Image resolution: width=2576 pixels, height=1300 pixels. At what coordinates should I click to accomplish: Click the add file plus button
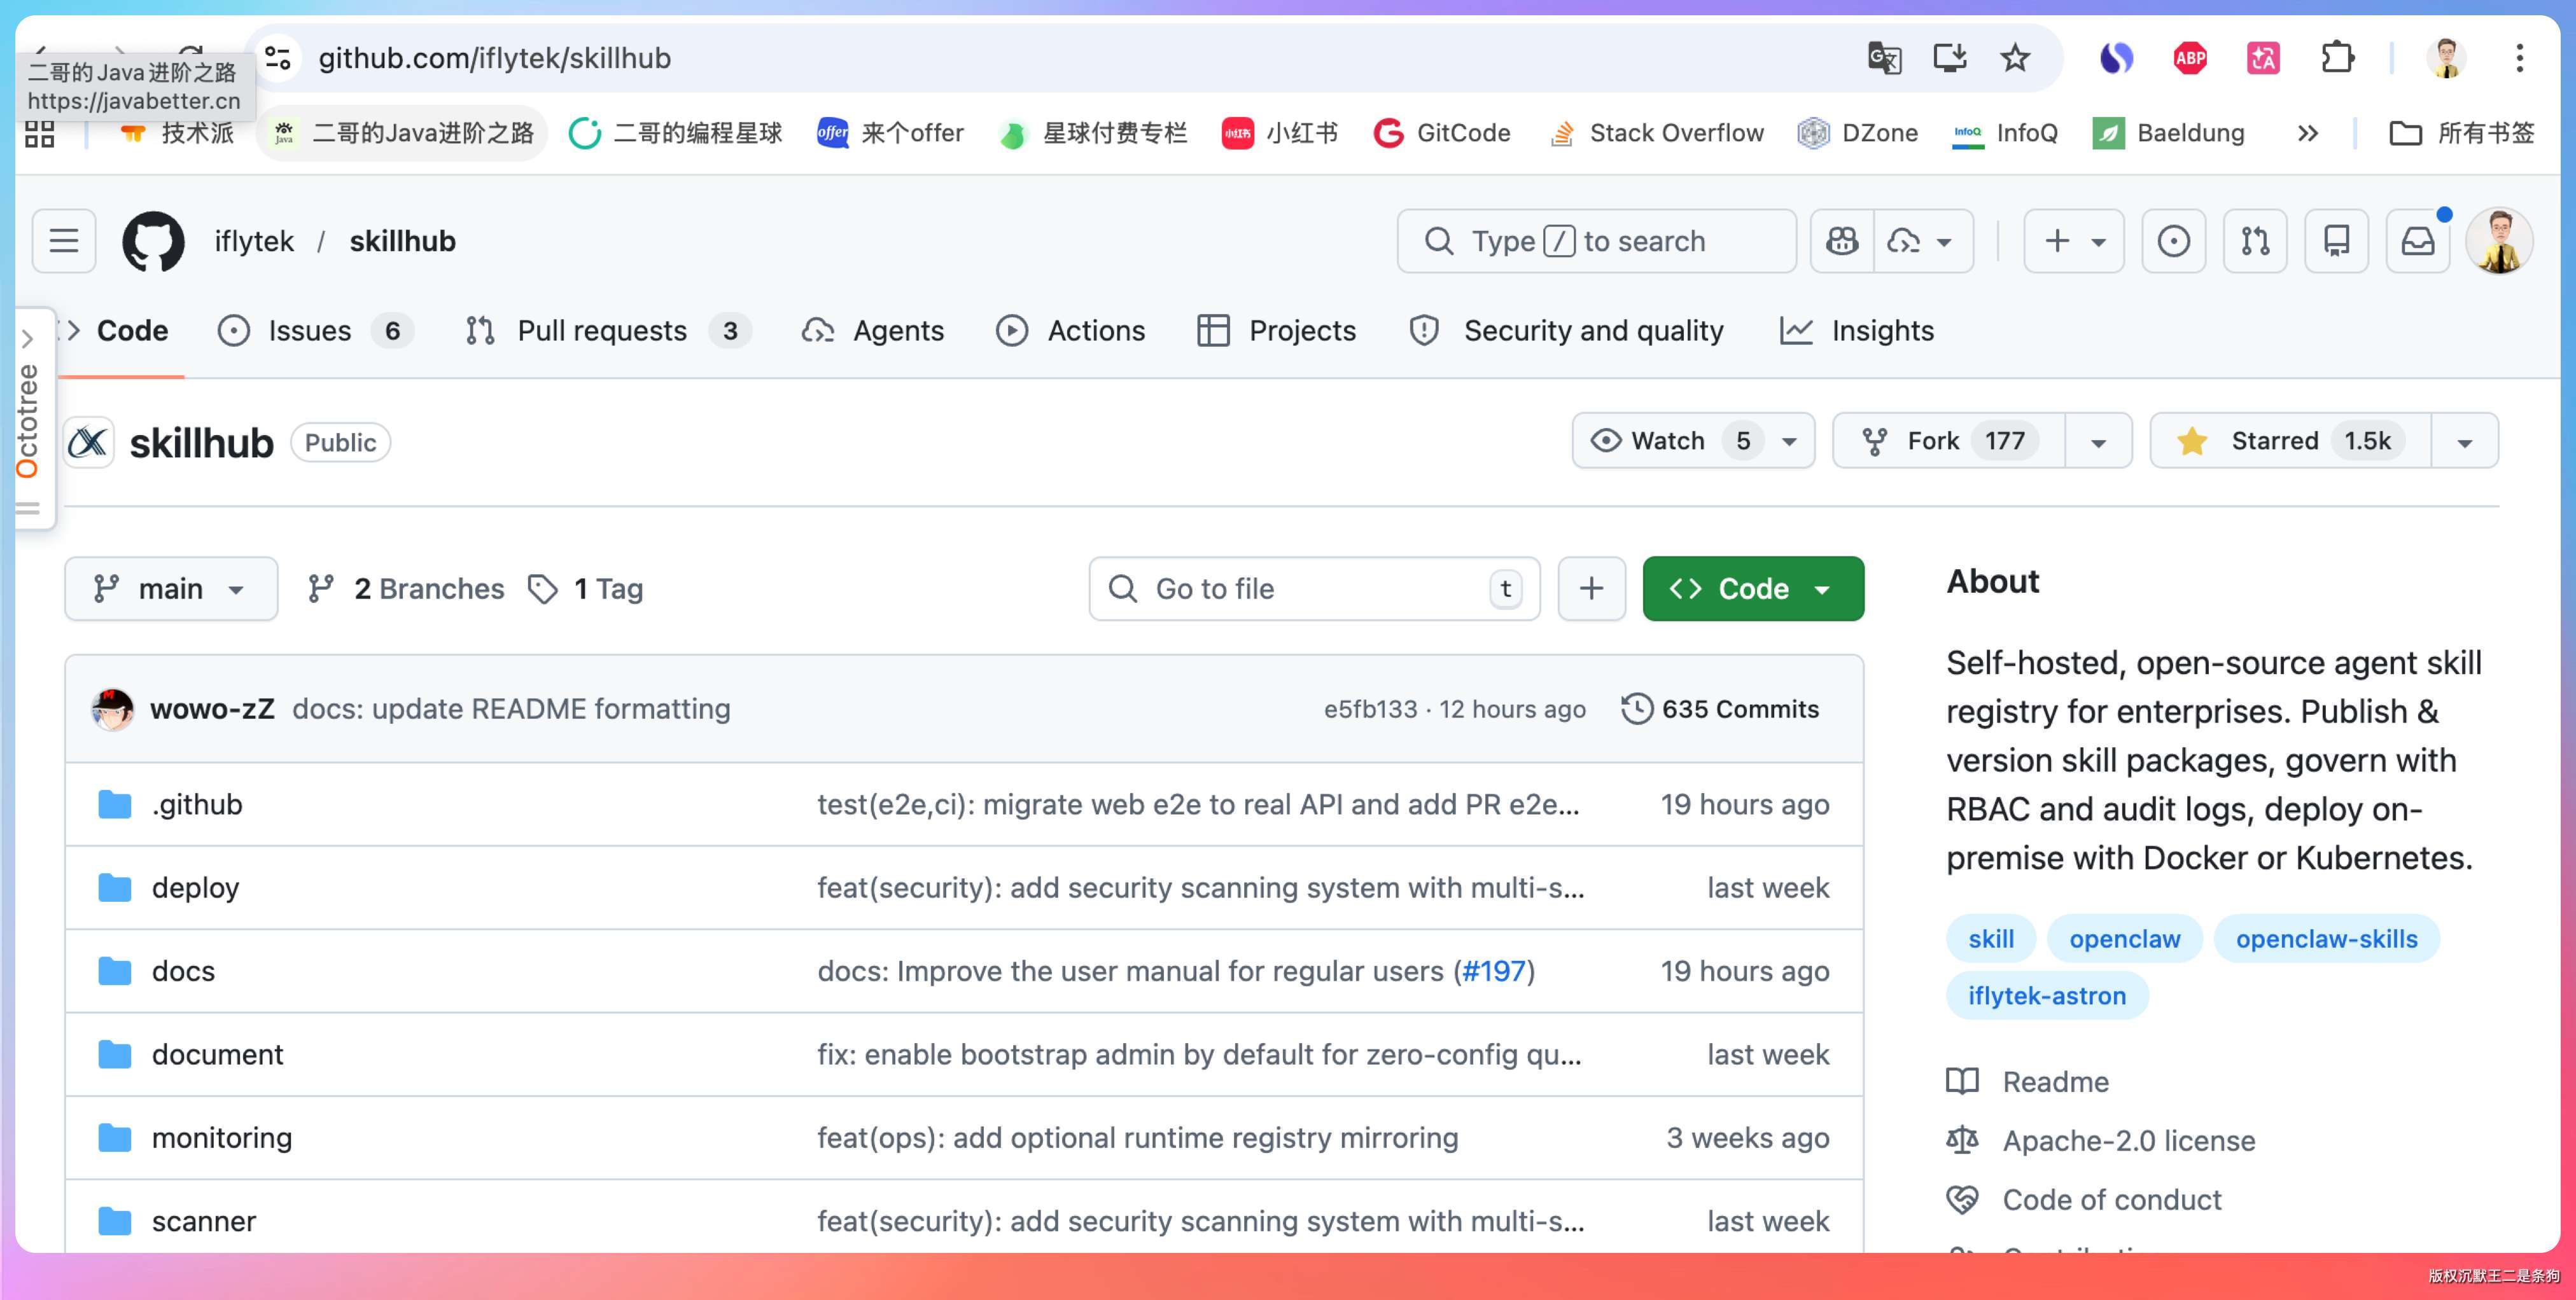tap(1590, 588)
